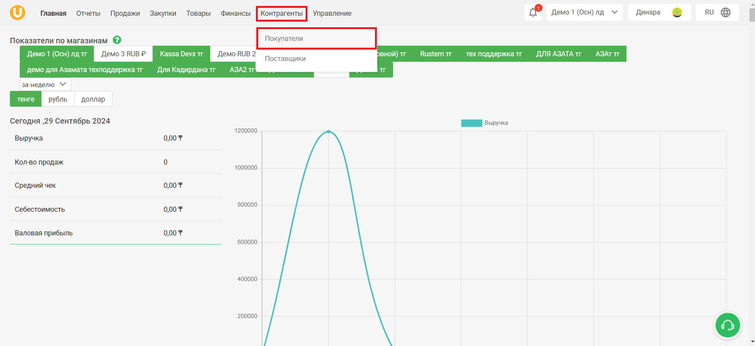Viewport: 755px width, 346px height.
Task: Select the Kassa Devx тг store tab
Action: (x=181, y=54)
